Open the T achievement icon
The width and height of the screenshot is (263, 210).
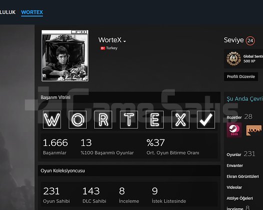tap(129, 119)
